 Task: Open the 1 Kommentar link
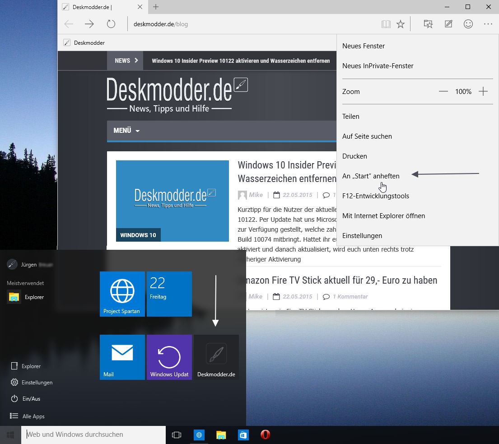click(x=350, y=297)
